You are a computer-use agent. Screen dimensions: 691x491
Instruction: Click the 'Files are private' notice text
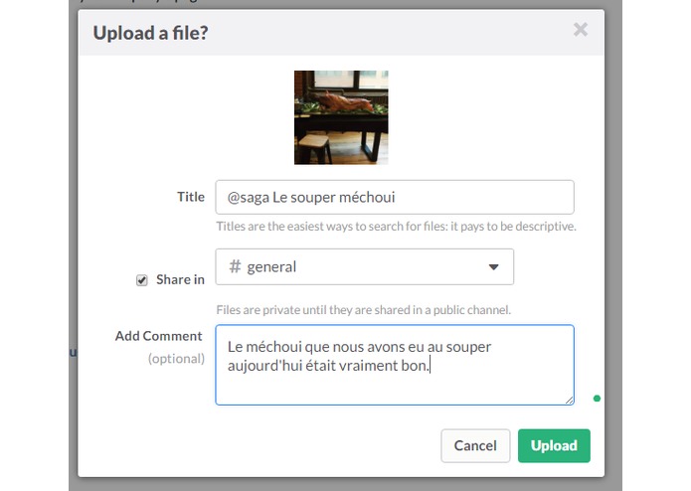click(x=364, y=310)
